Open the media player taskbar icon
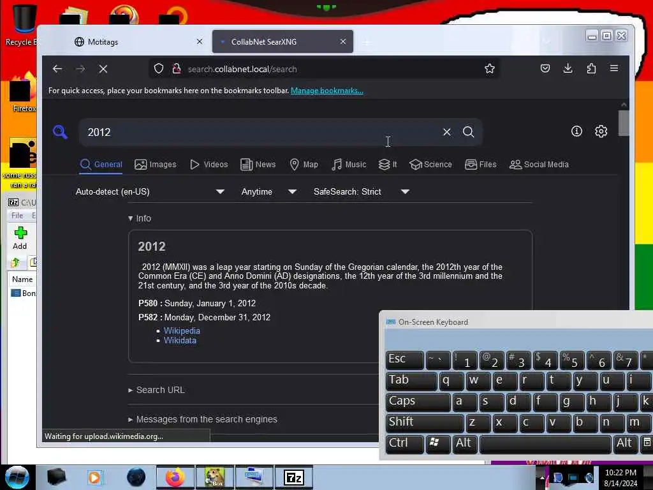 [95, 477]
